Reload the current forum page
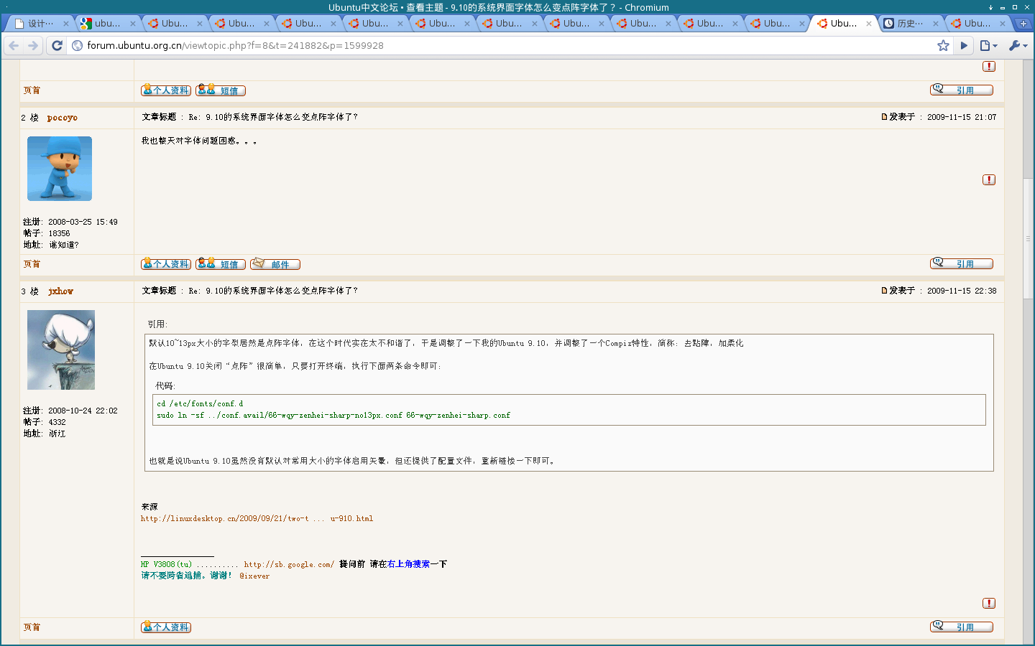This screenshot has width=1035, height=646. 57,46
